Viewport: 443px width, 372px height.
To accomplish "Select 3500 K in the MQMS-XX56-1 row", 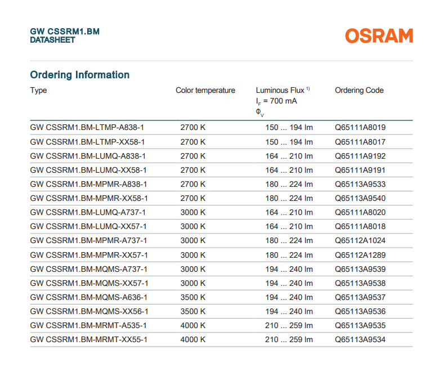I will click(193, 312).
